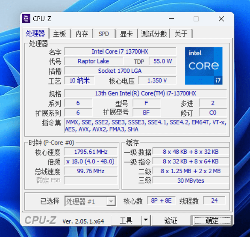Image resolution: width=250 pixels, height=237 pixels.
Task: Close the CPU-Z window
Action: tap(221, 19)
